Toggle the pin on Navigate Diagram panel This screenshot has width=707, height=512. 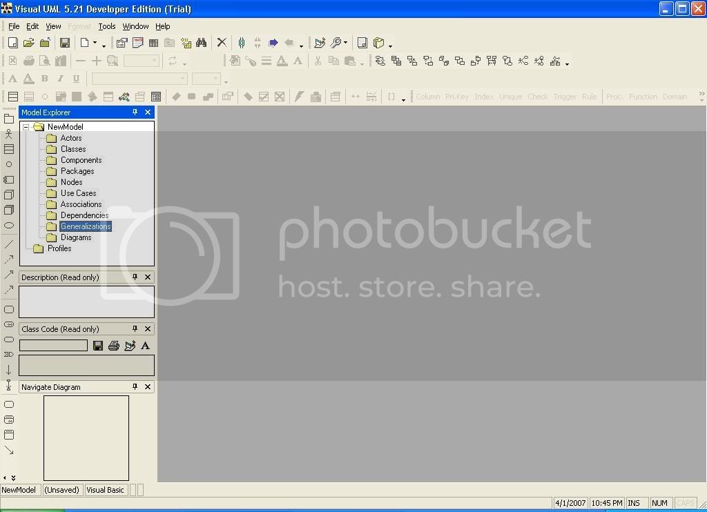135,387
